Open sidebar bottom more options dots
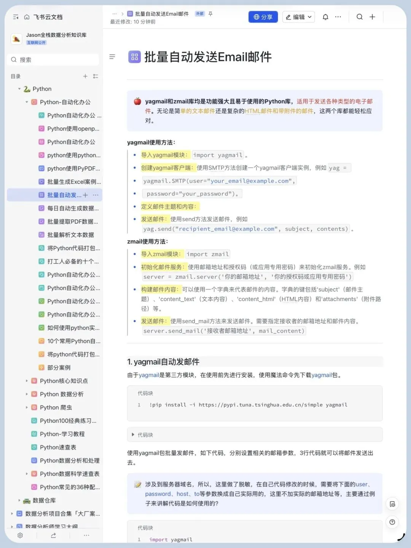Screen dimensions: 411x548 click(x=86, y=535)
